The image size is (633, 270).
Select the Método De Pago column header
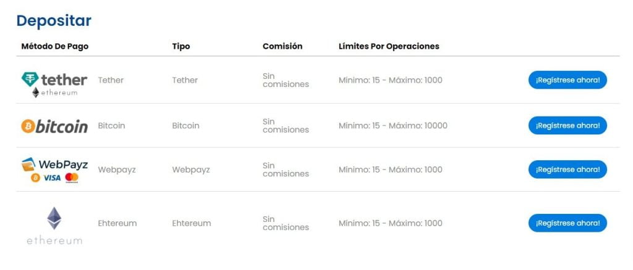point(55,46)
